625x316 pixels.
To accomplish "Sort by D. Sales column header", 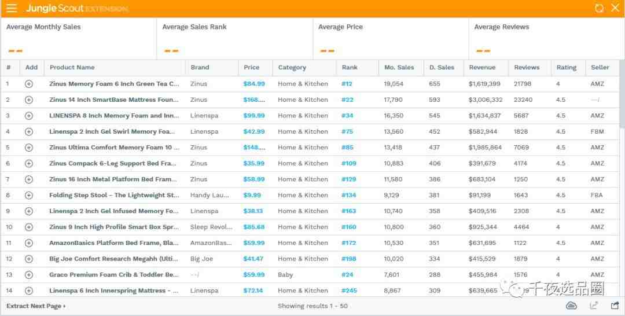I will [x=442, y=67].
